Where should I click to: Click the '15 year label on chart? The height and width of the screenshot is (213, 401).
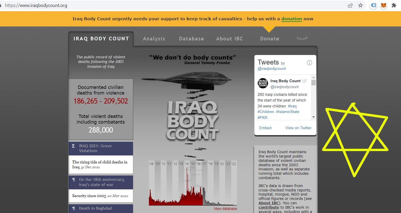point(193,164)
